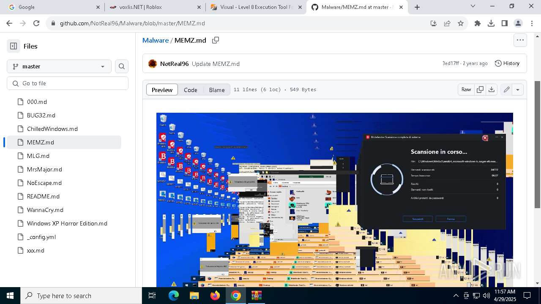Click the taskbar search box
The height and width of the screenshot is (304, 541).
click(x=81, y=296)
